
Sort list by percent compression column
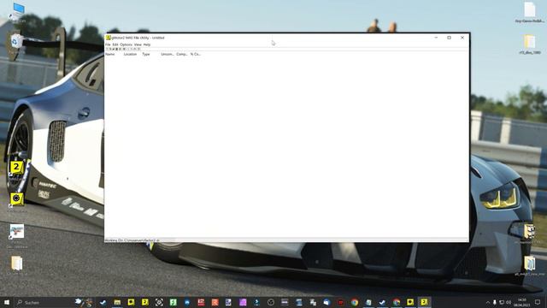click(196, 54)
